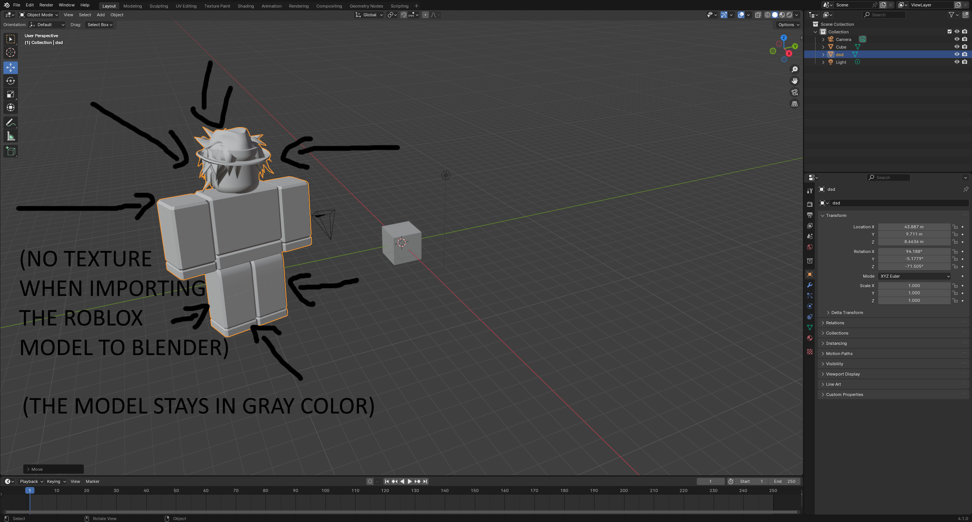Expand the Viewport Display panel

(x=842, y=374)
